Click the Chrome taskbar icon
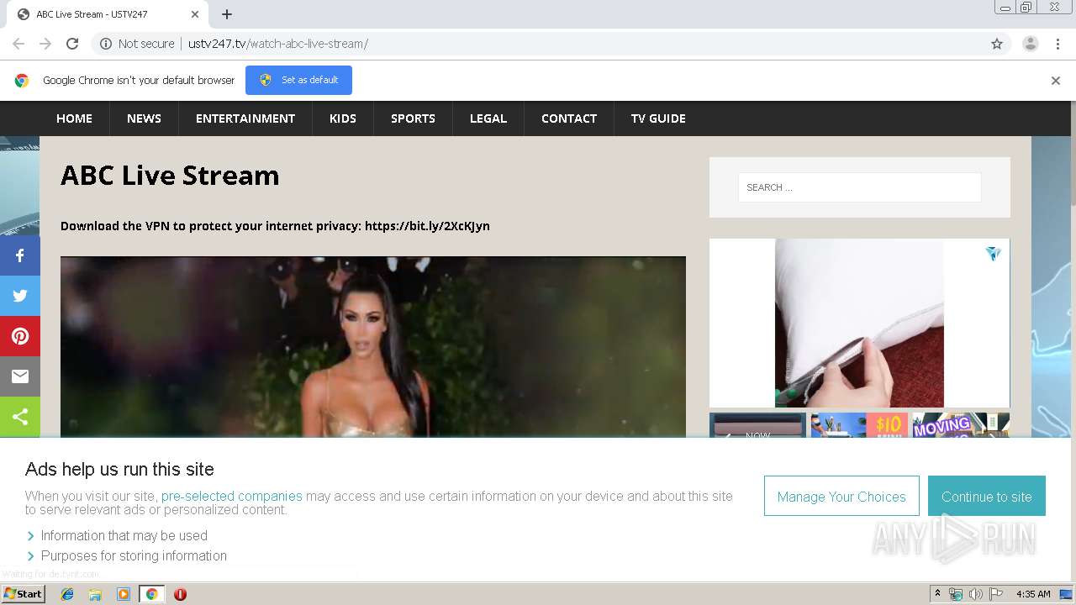Screen dimensions: 1076x605 [151, 594]
